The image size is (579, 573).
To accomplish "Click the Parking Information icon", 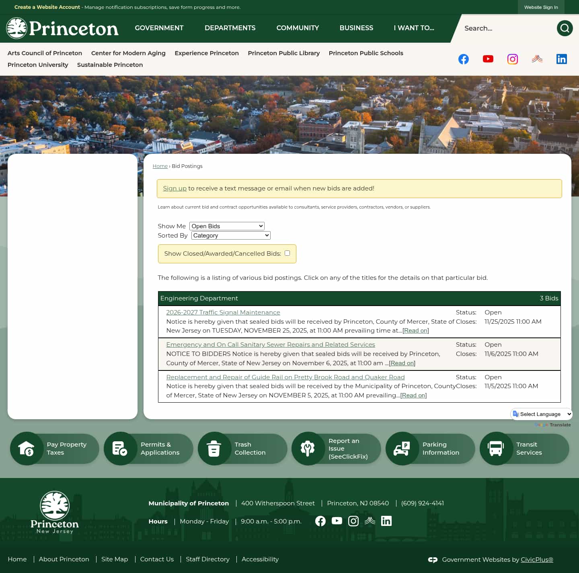I will click(x=402, y=448).
